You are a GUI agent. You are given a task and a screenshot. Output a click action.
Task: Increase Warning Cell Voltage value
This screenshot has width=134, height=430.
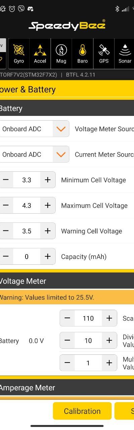point(48,231)
